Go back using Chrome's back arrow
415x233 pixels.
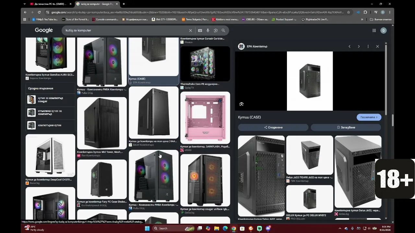tap(25, 12)
